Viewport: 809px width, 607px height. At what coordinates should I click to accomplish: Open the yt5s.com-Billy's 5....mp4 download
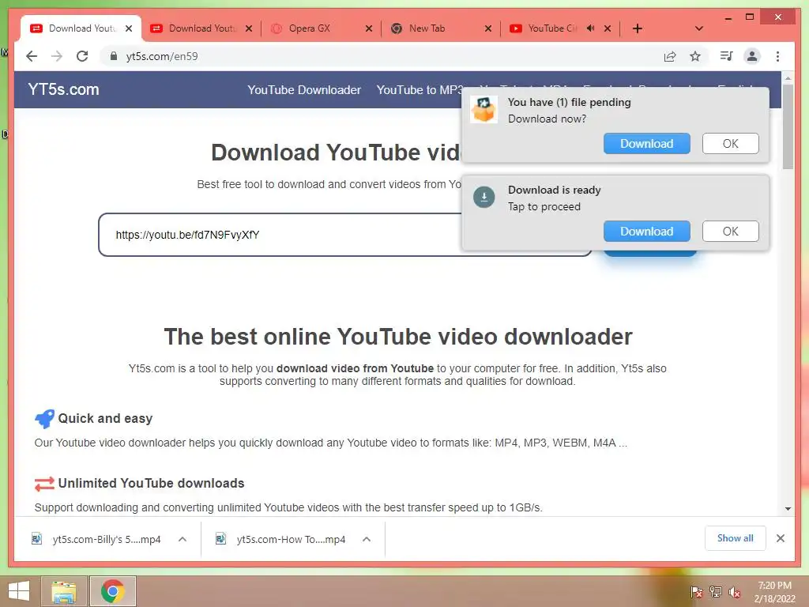(107, 539)
